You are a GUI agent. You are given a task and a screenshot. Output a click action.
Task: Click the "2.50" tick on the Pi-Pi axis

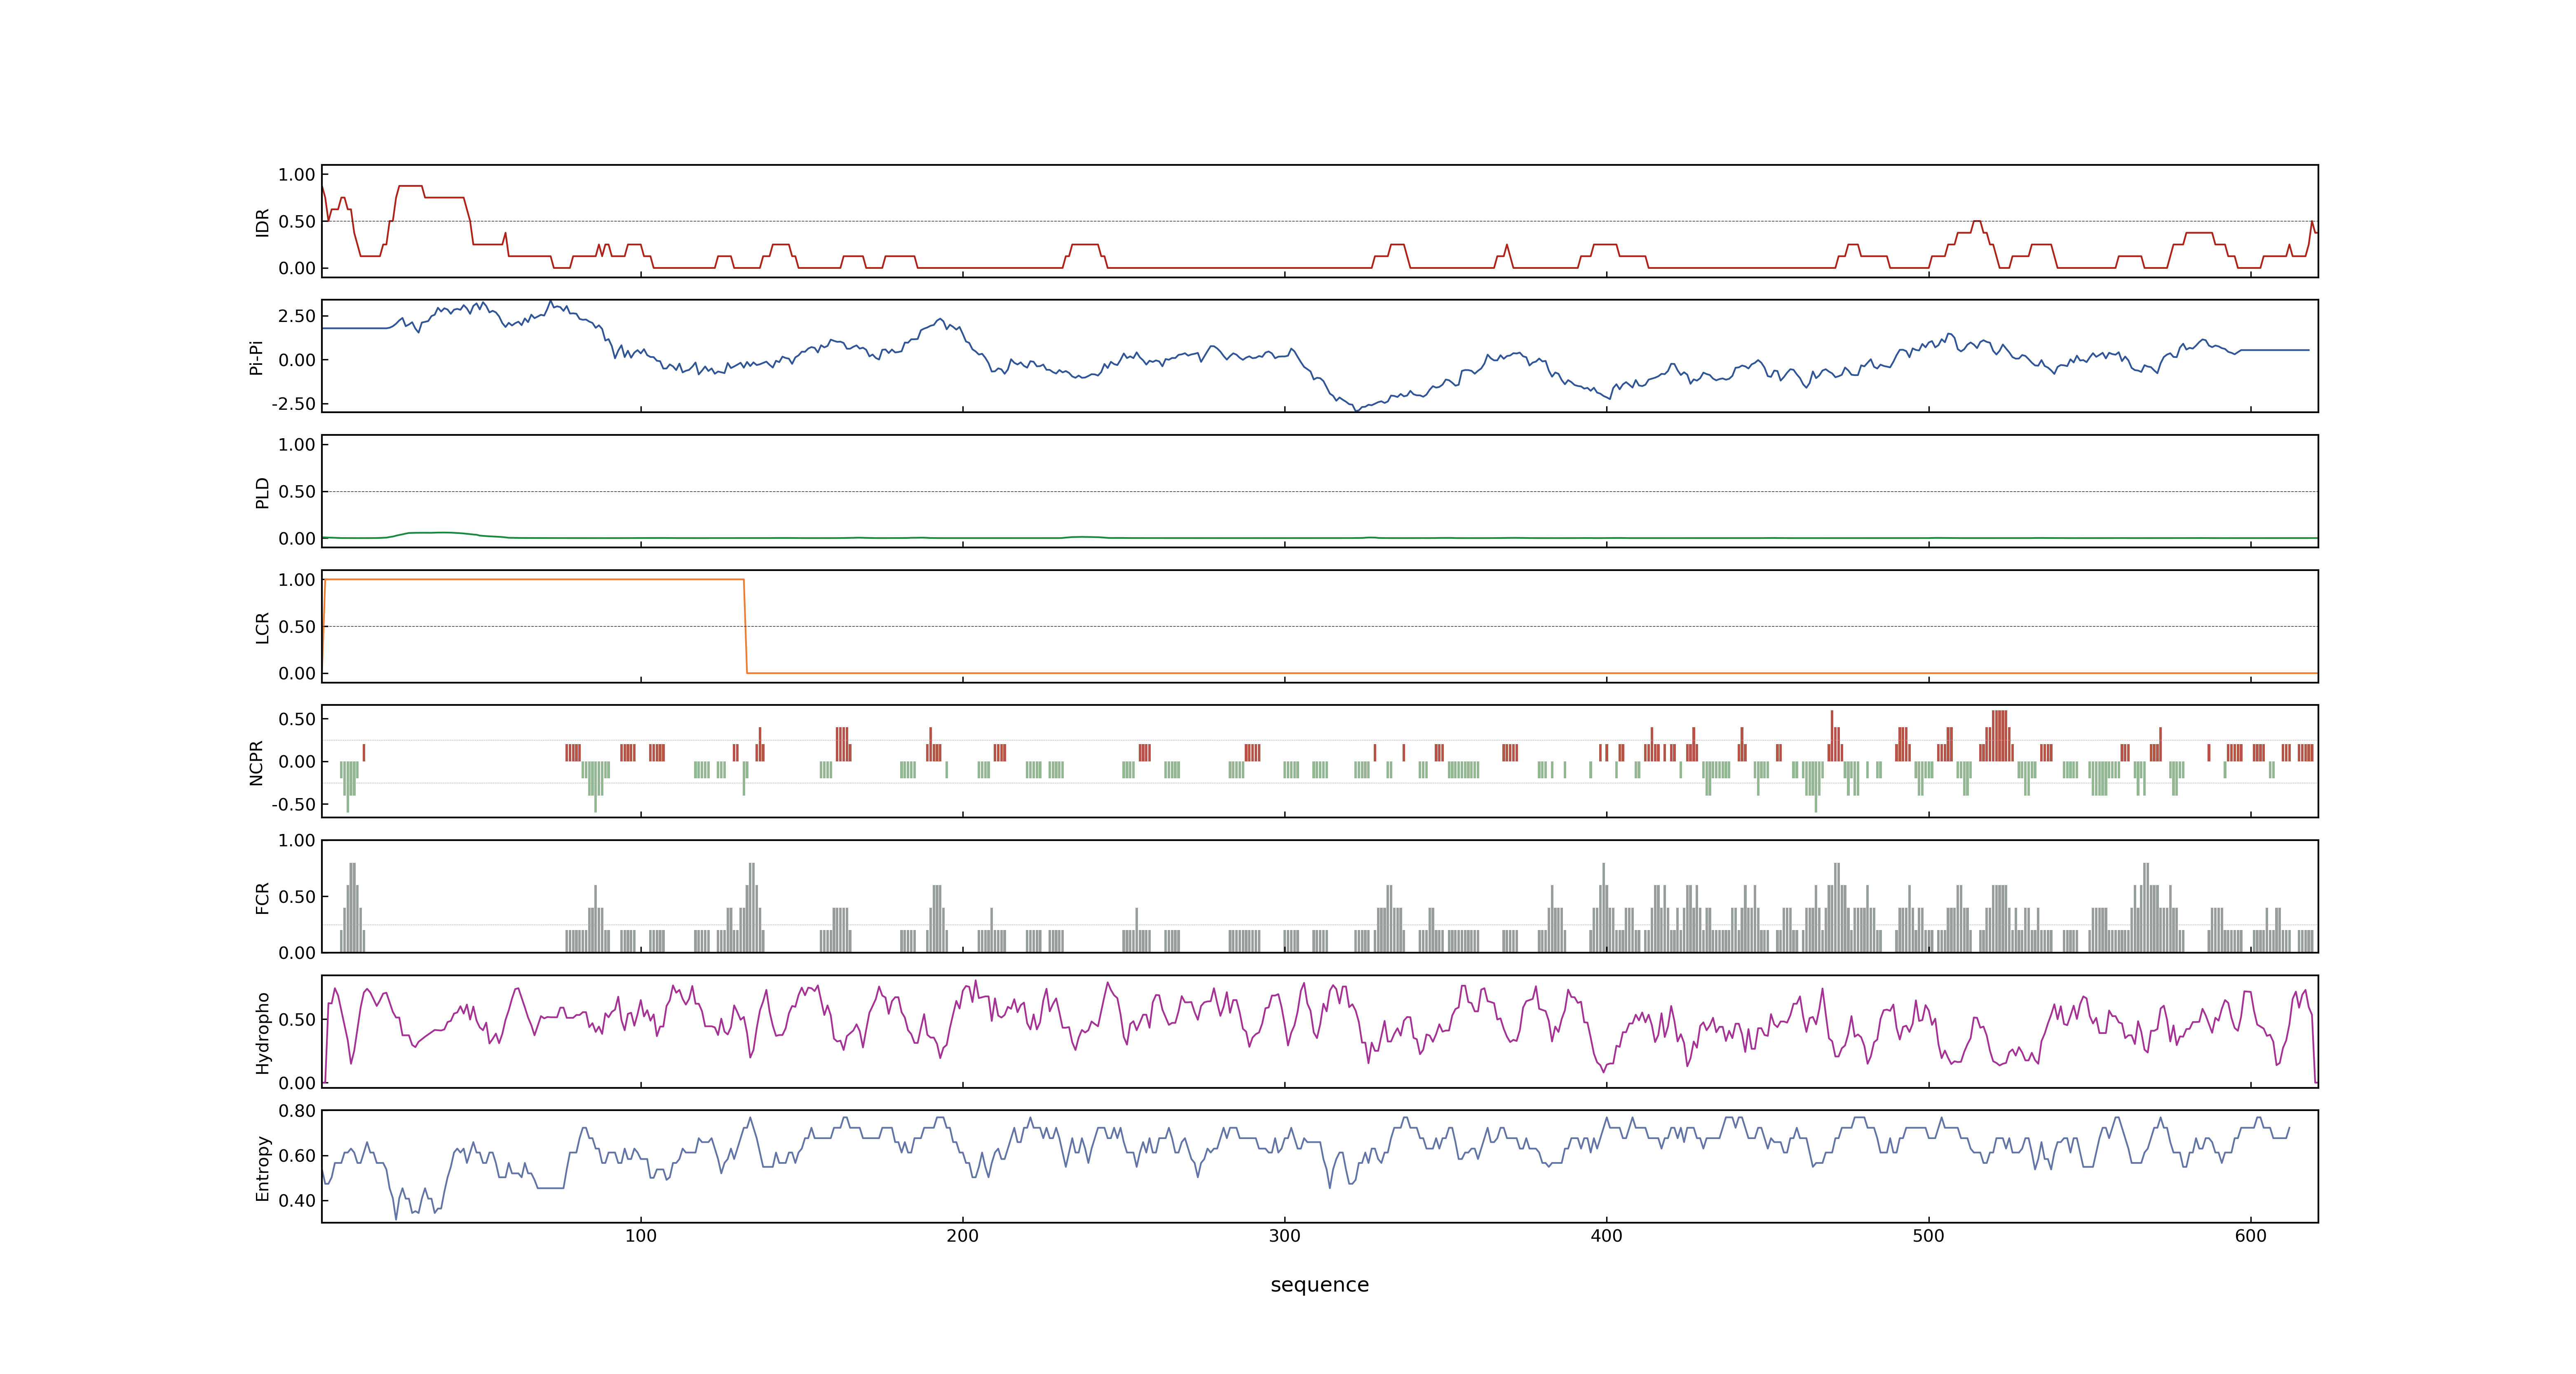(x=297, y=316)
